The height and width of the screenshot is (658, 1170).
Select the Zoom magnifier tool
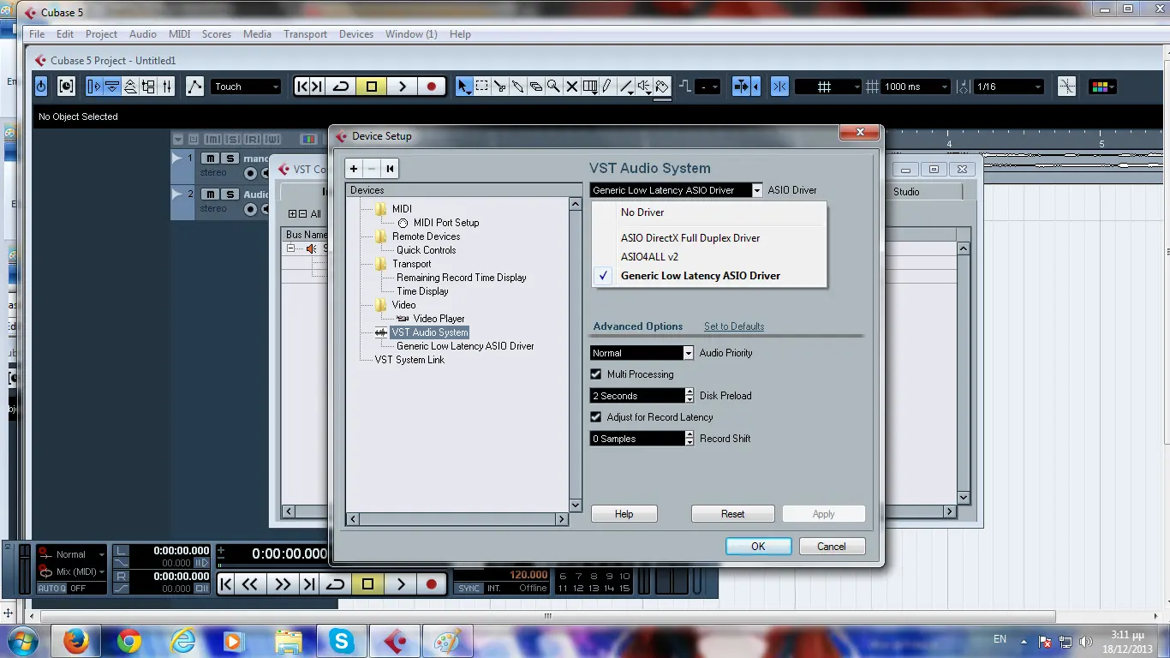pos(554,87)
